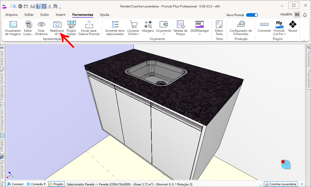311x187 pixels.
Task: Click the US user avatar button
Action: click(x=297, y=15)
